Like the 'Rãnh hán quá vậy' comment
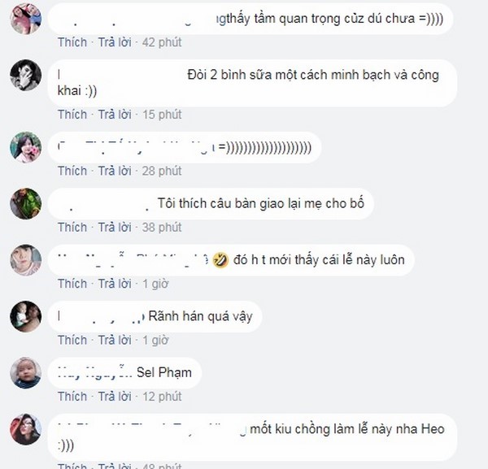 [x=72, y=340]
